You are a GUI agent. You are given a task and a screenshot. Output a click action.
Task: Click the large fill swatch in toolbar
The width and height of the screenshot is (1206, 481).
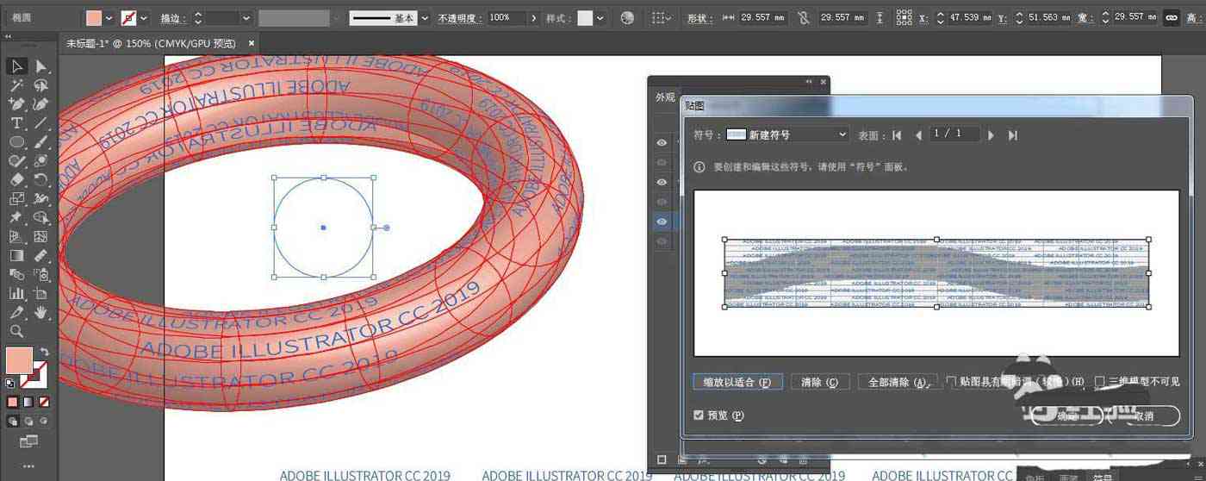click(x=19, y=359)
